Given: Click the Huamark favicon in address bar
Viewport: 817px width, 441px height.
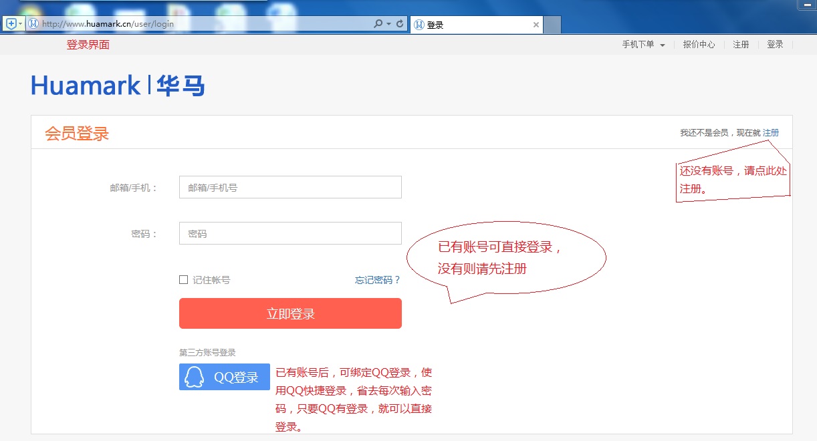Looking at the screenshot, I should pos(33,23).
